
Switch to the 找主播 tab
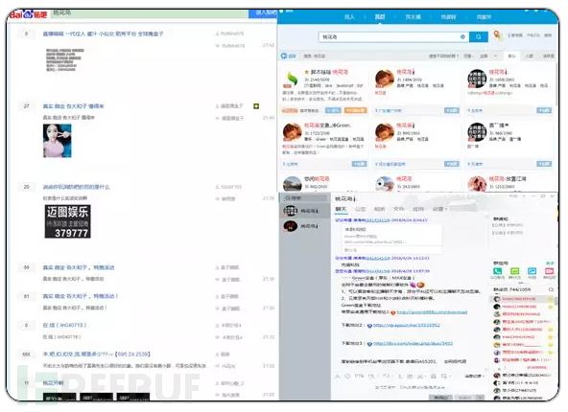click(413, 17)
